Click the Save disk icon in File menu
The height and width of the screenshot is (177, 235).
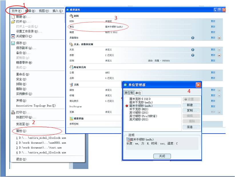tap(13, 43)
